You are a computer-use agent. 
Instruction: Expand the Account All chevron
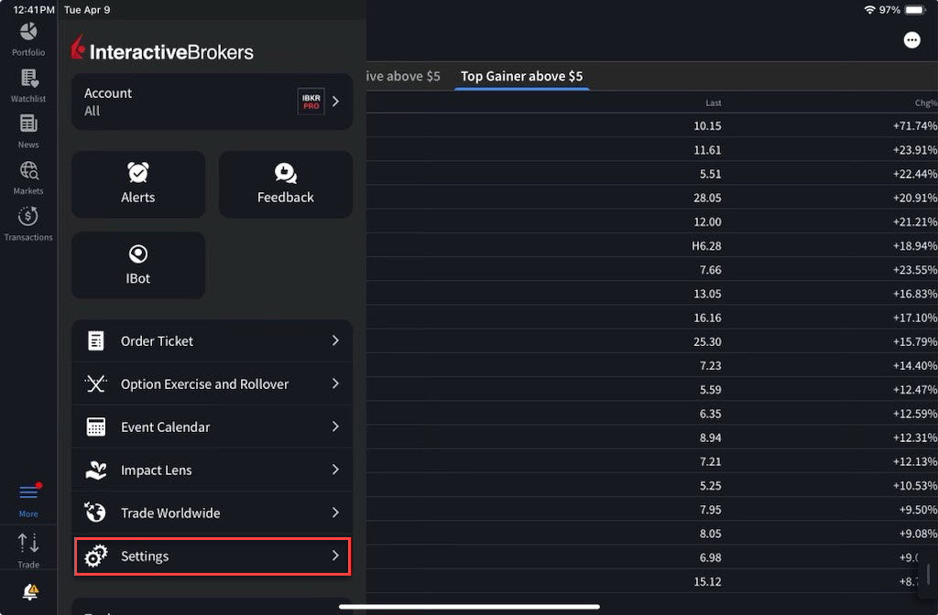click(335, 102)
